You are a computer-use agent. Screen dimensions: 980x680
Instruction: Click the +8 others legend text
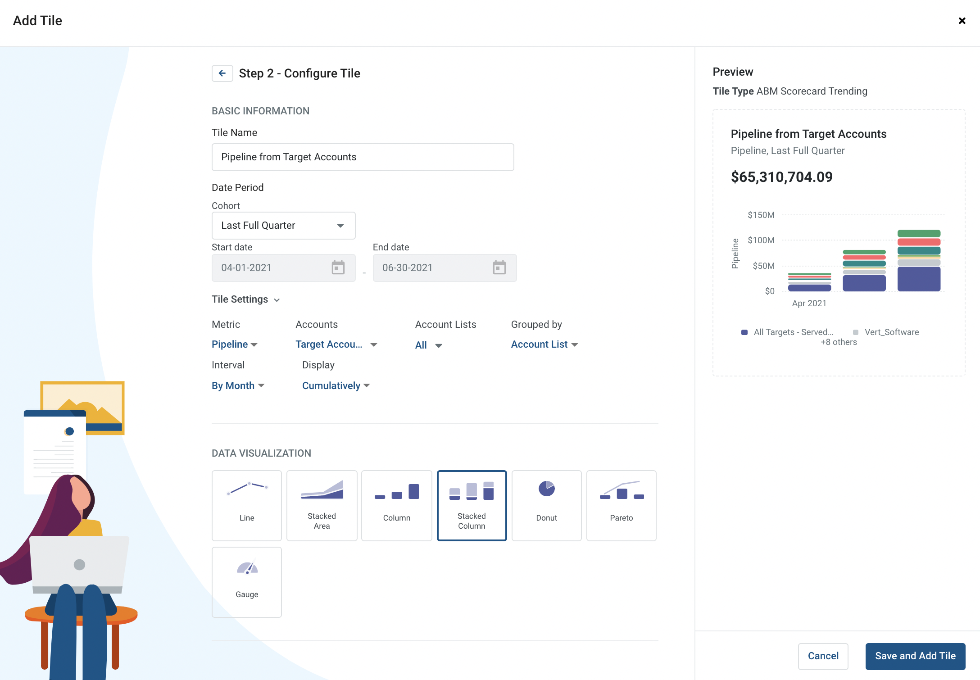pos(839,342)
